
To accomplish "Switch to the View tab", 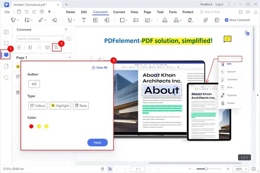I will click(134, 12).
